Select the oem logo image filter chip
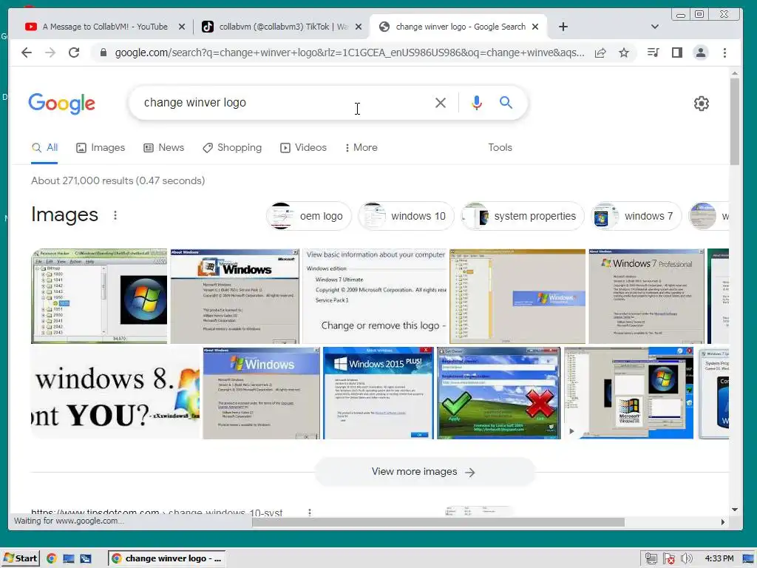The height and width of the screenshot is (568, 757). pos(308,216)
